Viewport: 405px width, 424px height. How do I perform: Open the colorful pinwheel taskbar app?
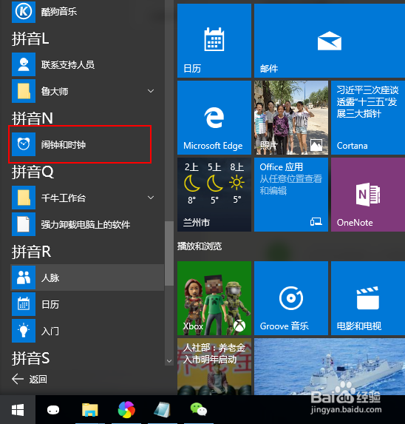click(126, 410)
